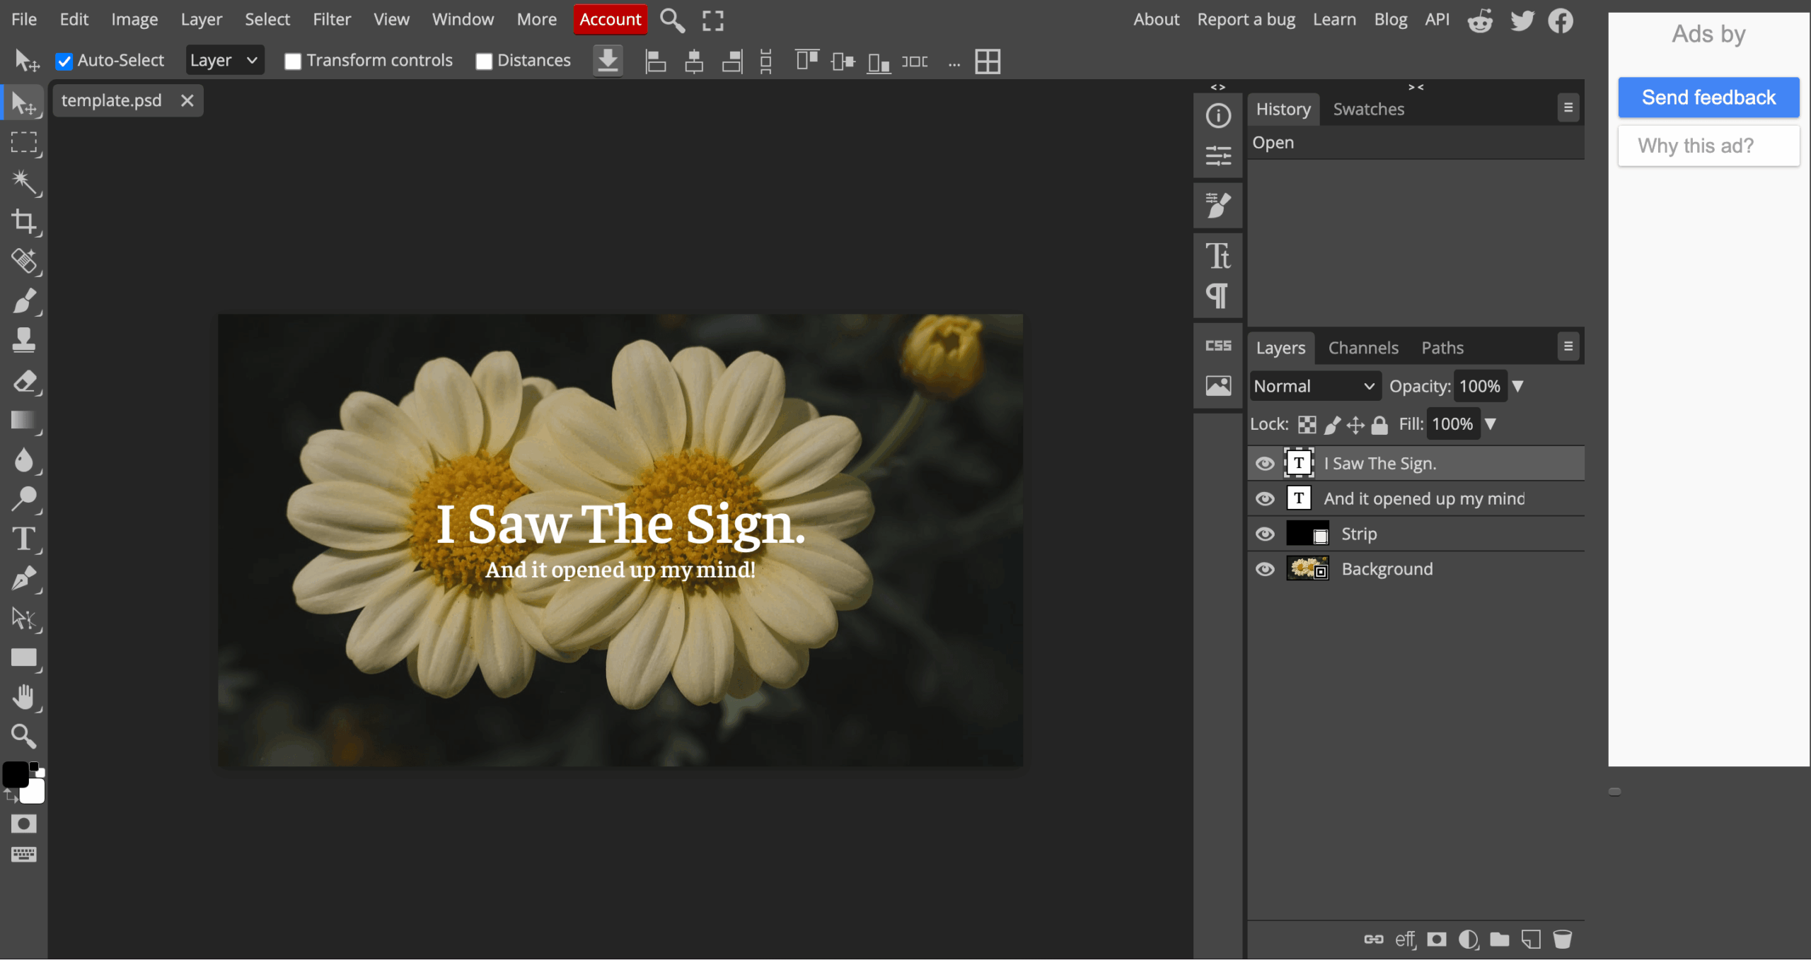Enable the Distances checkbox
The width and height of the screenshot is (1811, 960).
pyautogui.click(x=484, y=62)
